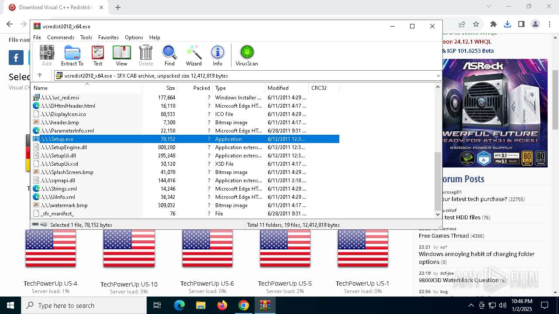The height and width of the screenshot is (314, 559).
Task: Open the File menu in WinRAR
Action: [37, 38]
